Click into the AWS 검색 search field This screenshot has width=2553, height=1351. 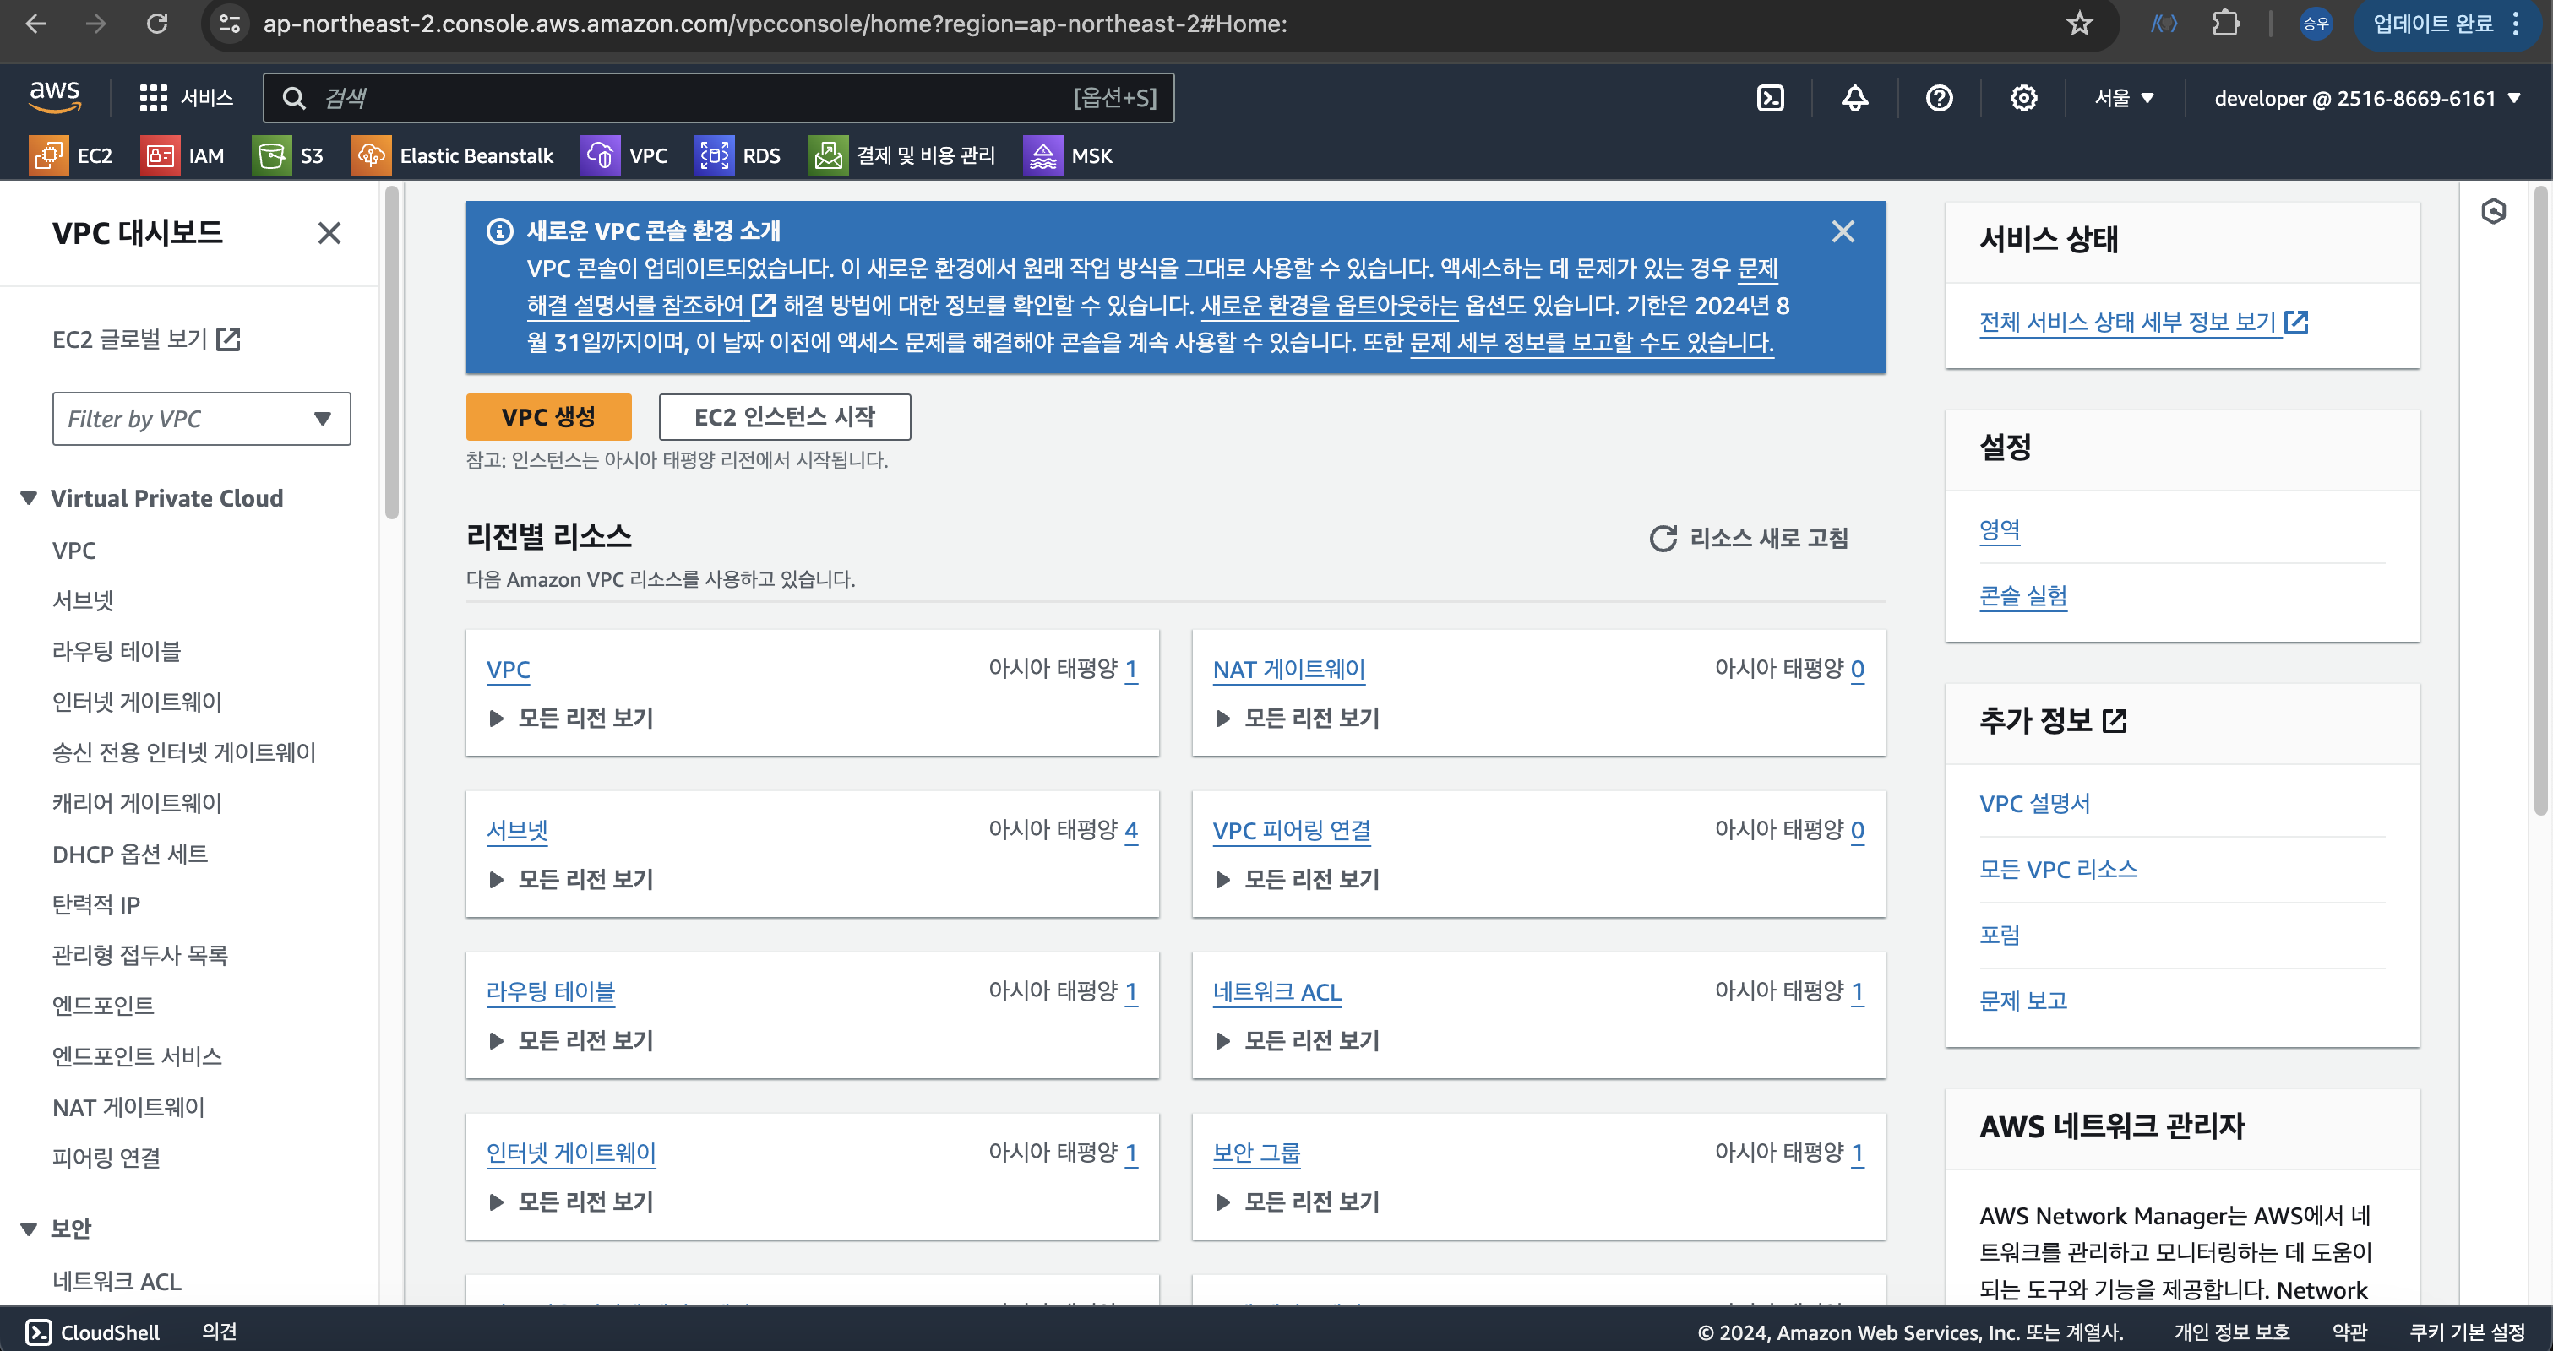point(694,98)
